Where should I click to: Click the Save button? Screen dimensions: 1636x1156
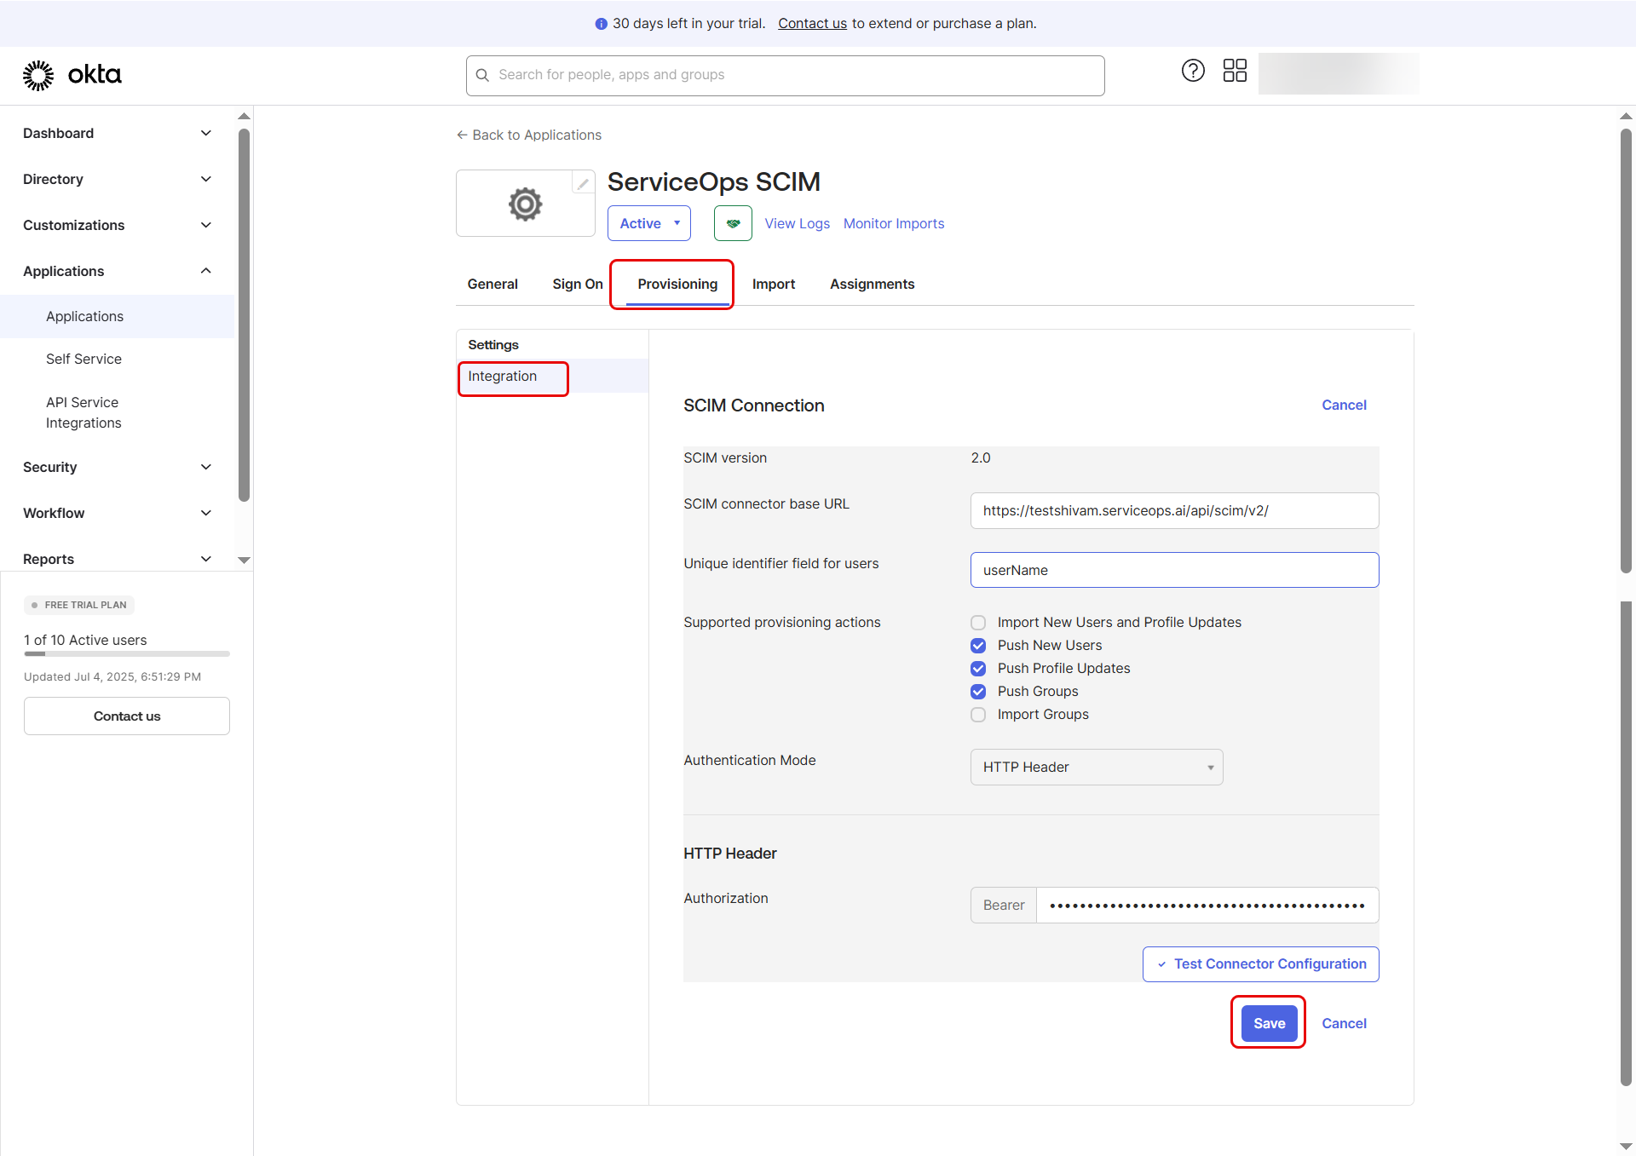point(1269,1023)
